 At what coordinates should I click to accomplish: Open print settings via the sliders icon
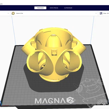pyautogui.click(x=101, y=13)
